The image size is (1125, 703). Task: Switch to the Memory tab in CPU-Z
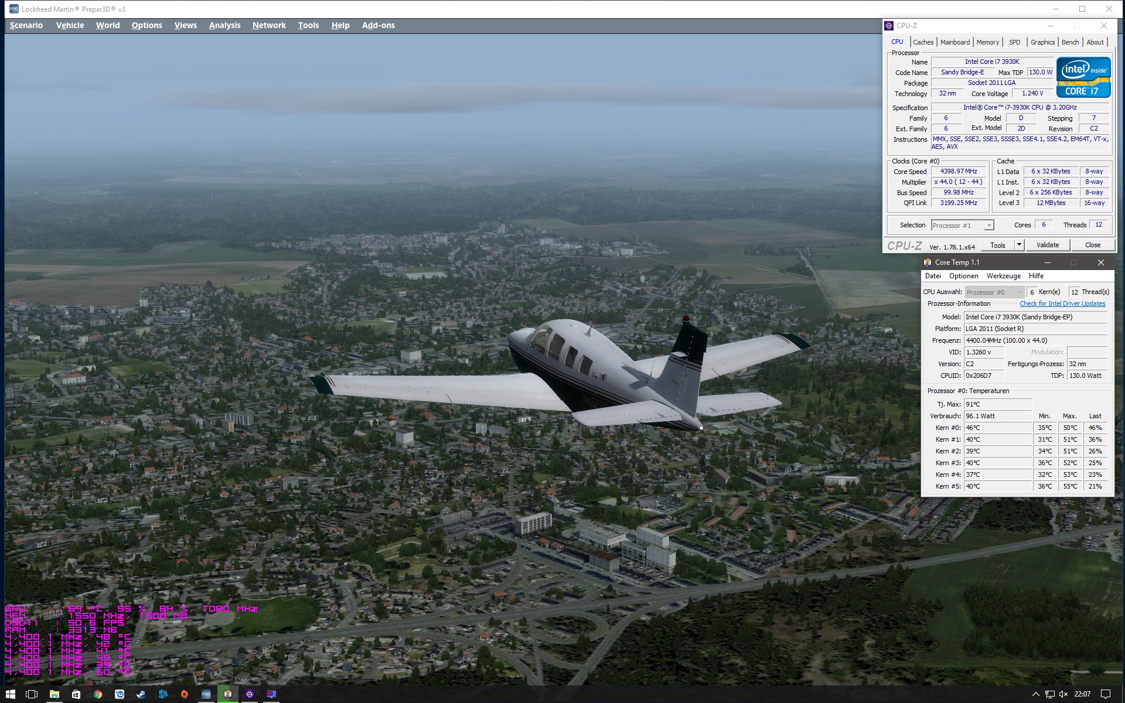click(x=988, y=42)
